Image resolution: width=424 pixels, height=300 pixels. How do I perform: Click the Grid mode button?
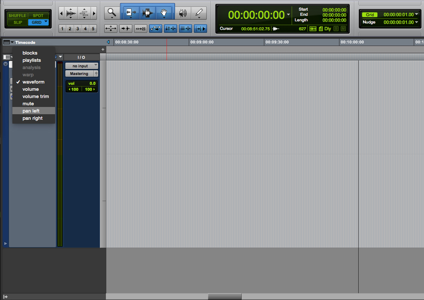click(x=38, y=22)
